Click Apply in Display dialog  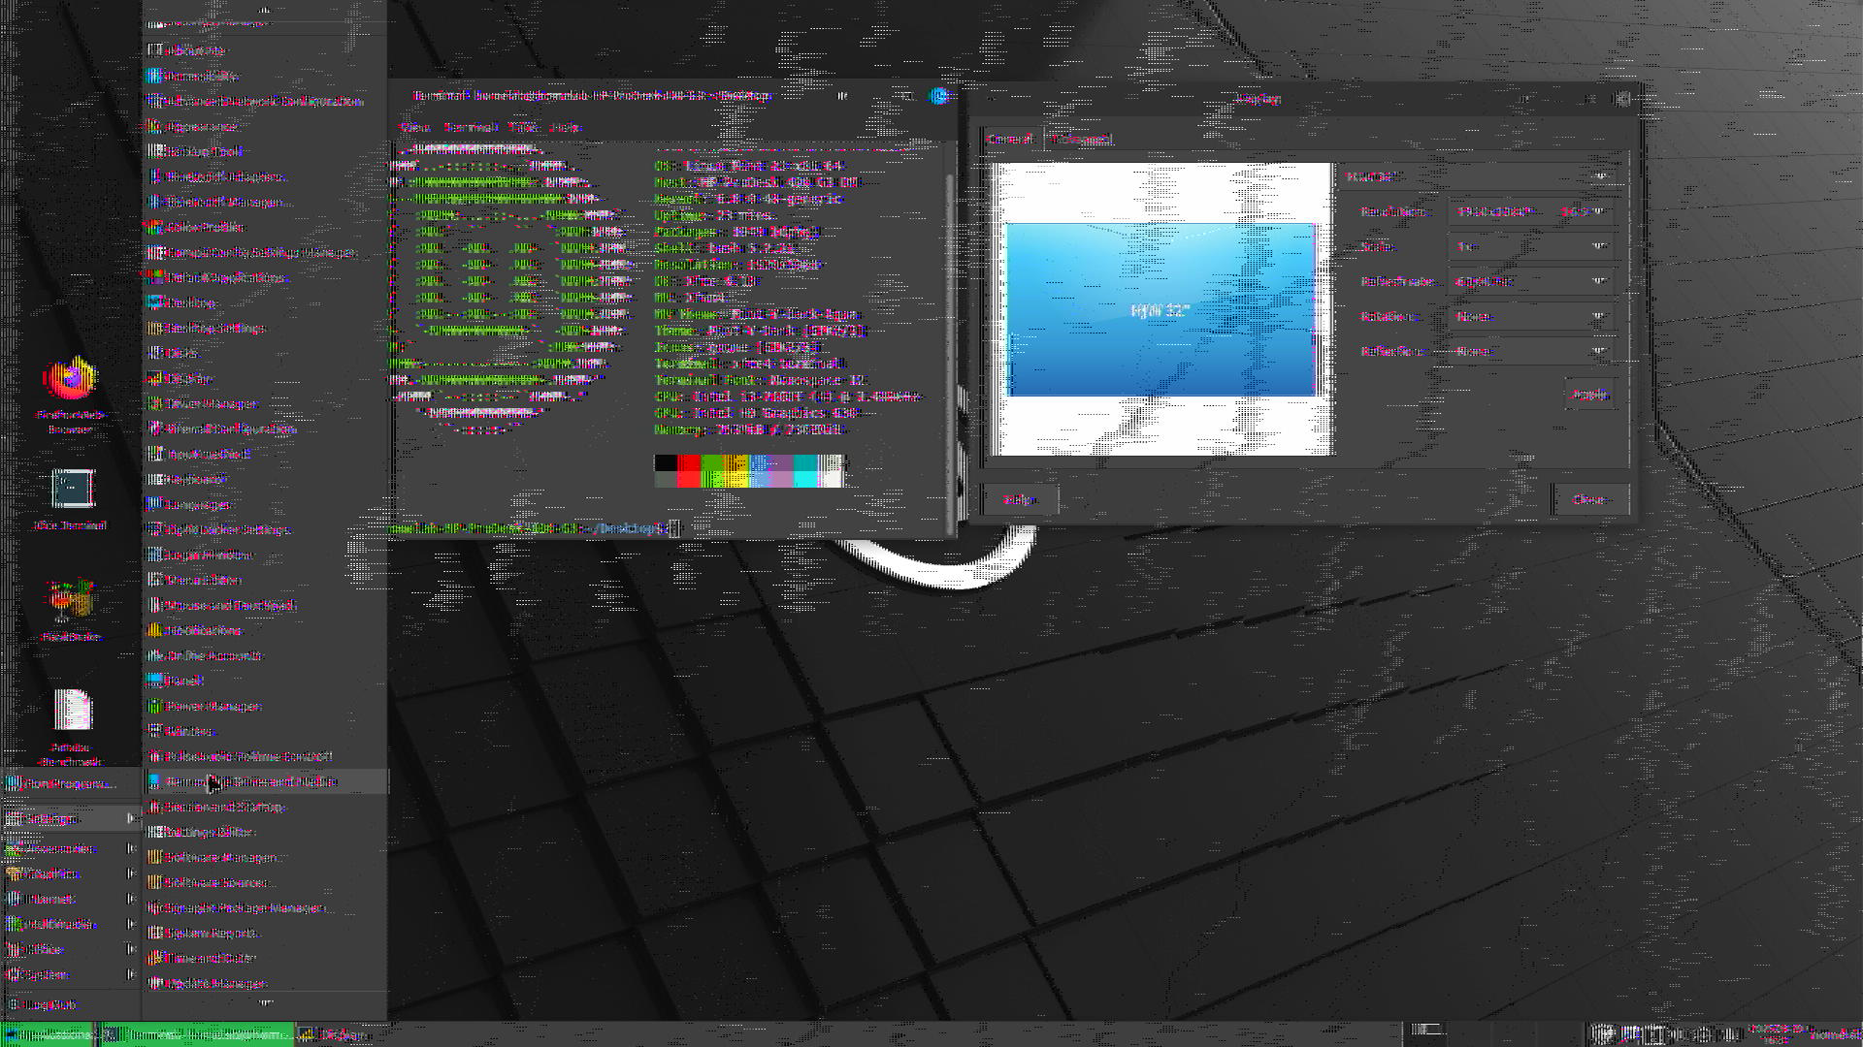click(1589, 395)
